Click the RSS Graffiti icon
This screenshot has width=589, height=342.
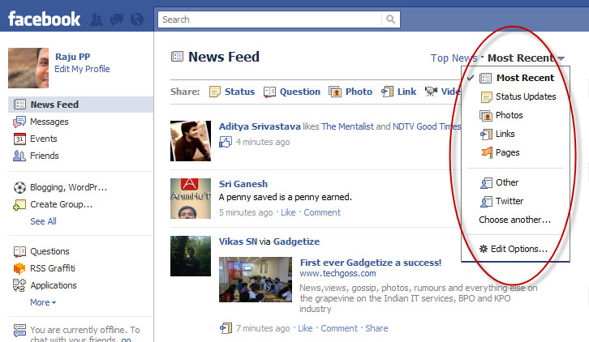coord(19,268)
